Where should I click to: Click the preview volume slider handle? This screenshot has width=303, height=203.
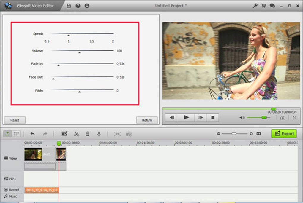(264, 117)
